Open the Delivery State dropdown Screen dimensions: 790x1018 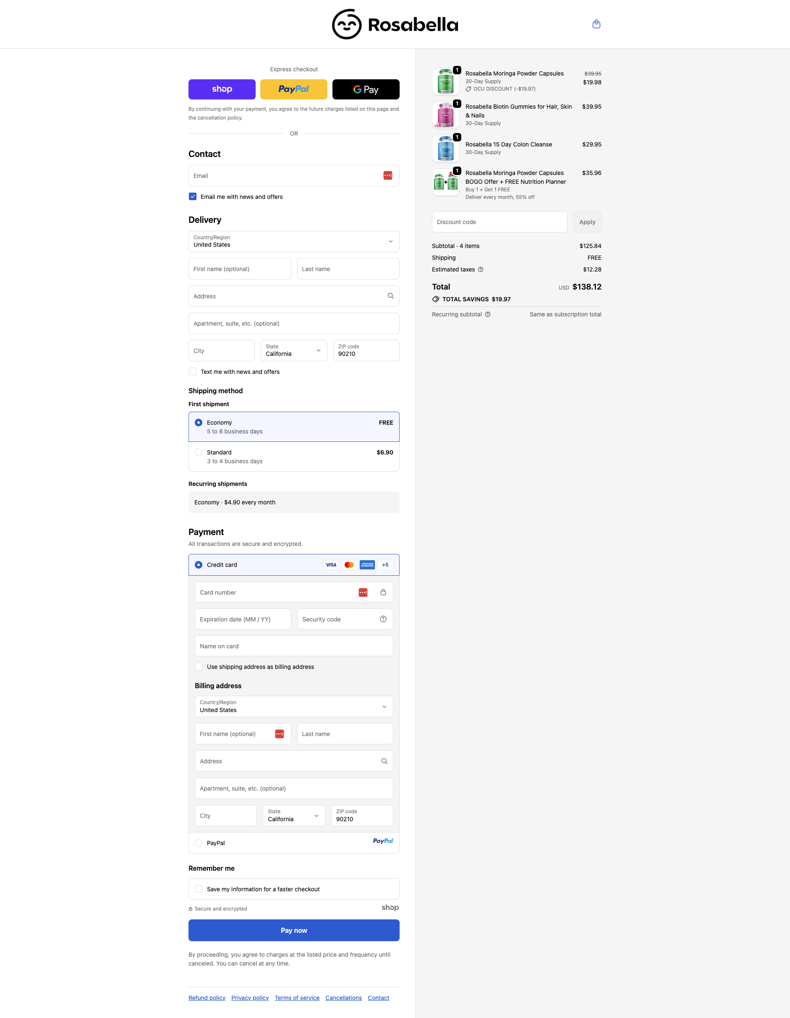click(294, 350)
